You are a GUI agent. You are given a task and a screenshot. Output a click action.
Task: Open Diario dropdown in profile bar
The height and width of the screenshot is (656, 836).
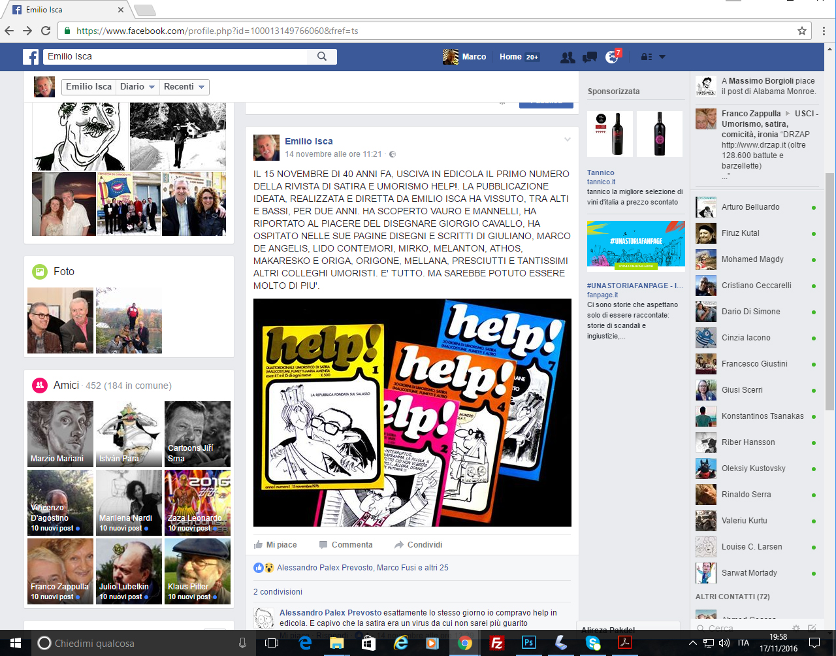coord(137,87)
